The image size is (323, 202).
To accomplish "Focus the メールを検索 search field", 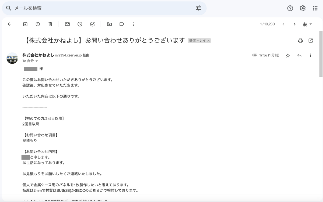I will (104, 8).
